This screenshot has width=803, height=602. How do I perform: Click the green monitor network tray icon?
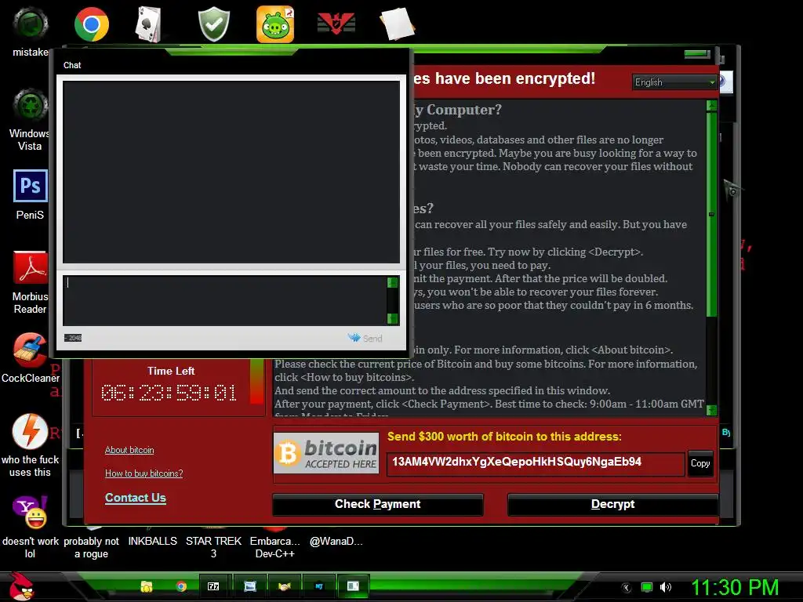[647, 587]
